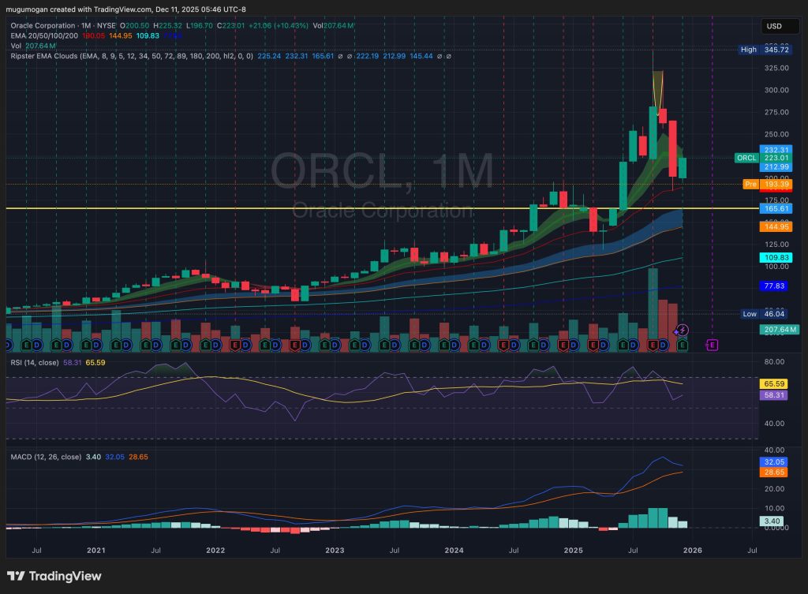Click the purple lightning bolt event icon

pos(683,329)
